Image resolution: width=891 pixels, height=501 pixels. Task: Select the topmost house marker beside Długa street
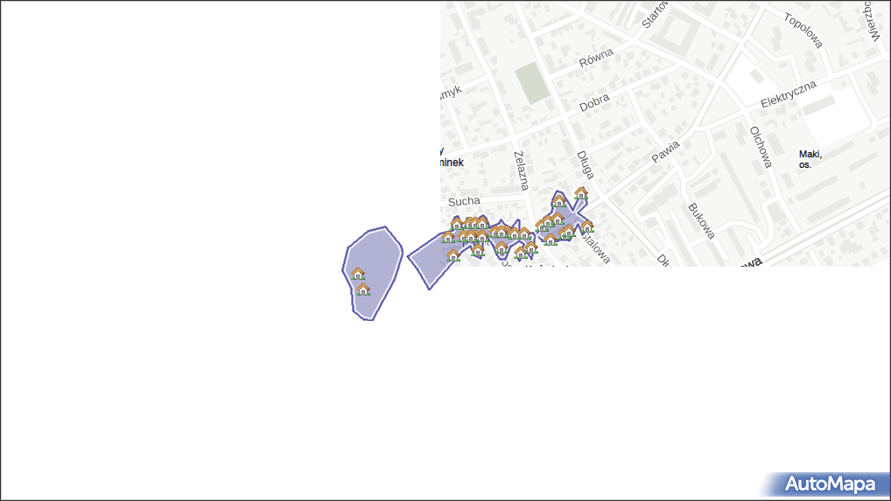pos(580,193)
